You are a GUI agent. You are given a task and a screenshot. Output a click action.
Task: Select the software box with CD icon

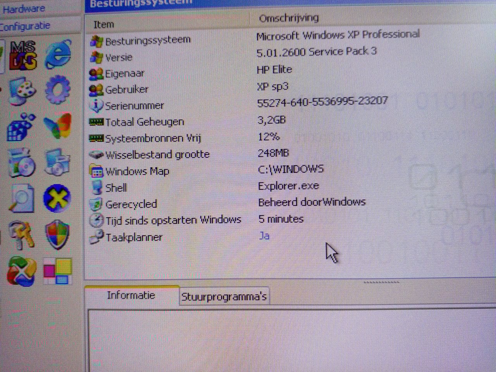tap(22, 163)
